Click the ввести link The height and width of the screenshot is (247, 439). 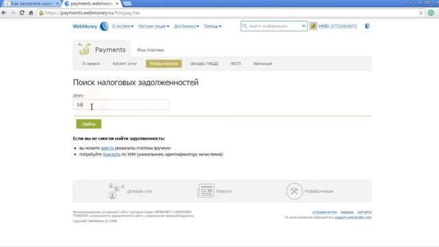(107, 148)
